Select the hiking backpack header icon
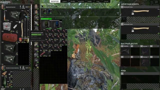Image resolution: width=160 pixels, height=90 pixels. pos(3,7)
